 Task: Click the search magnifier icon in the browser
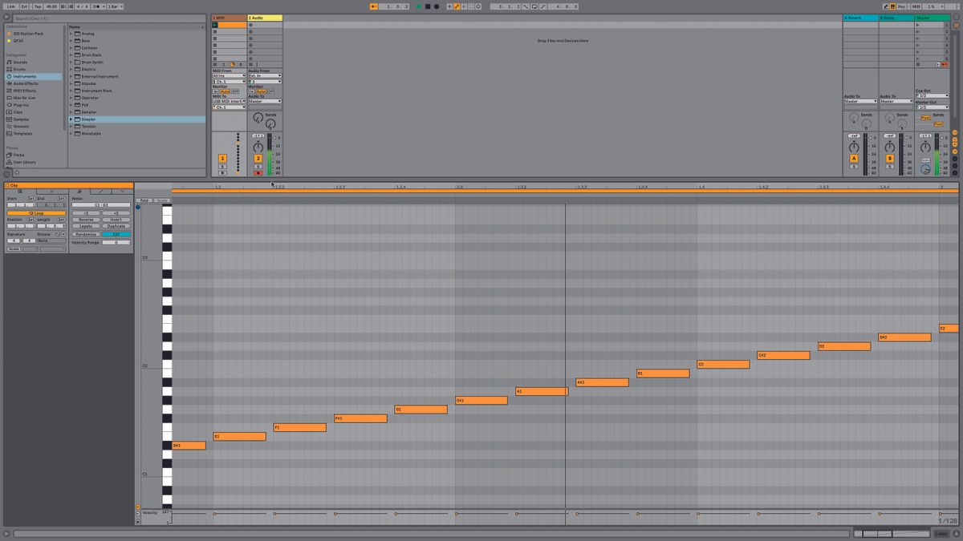pyautogui.click(x=6, y=15)
